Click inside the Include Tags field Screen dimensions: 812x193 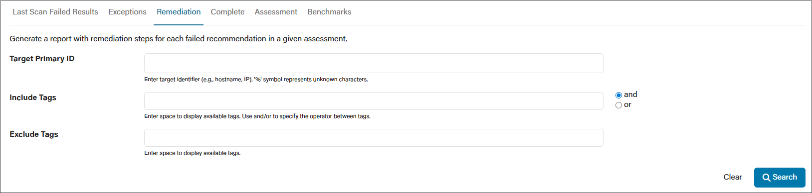pos(374,101)
